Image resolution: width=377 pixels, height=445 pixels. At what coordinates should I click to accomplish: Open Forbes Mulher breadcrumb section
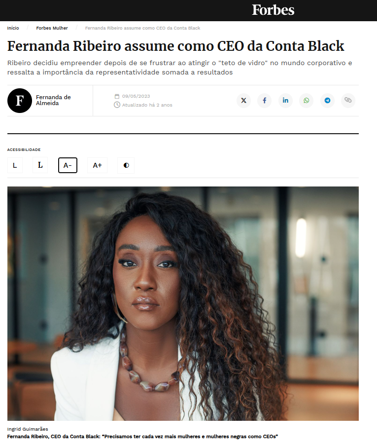pos(52,28)
